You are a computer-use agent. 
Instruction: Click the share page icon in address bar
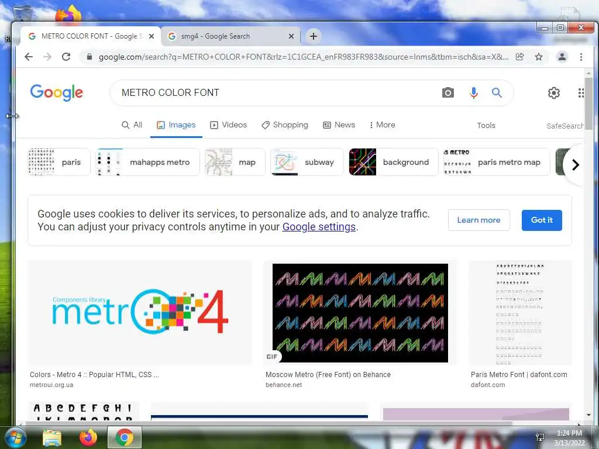coord(519,57)
